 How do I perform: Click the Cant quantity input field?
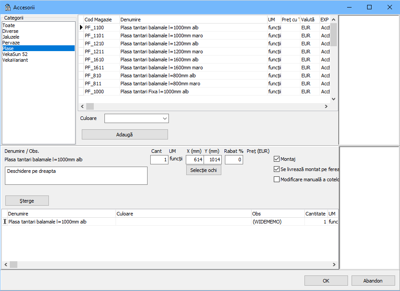click(159, 159)
